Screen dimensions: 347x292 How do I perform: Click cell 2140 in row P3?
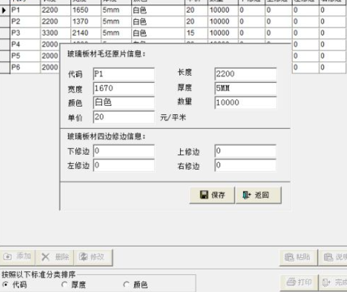pos(86,33)
